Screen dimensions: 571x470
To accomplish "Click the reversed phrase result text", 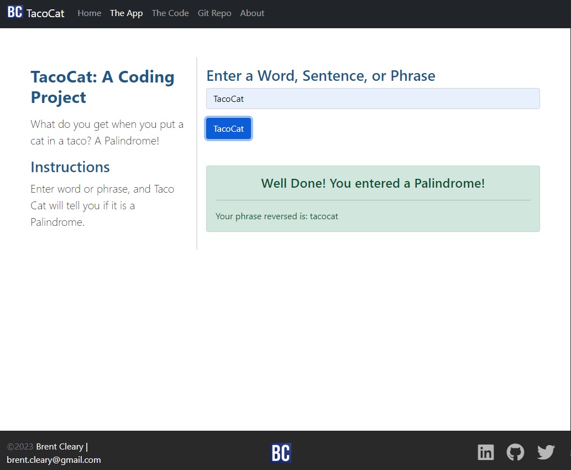I will click(x=277, y=216).
